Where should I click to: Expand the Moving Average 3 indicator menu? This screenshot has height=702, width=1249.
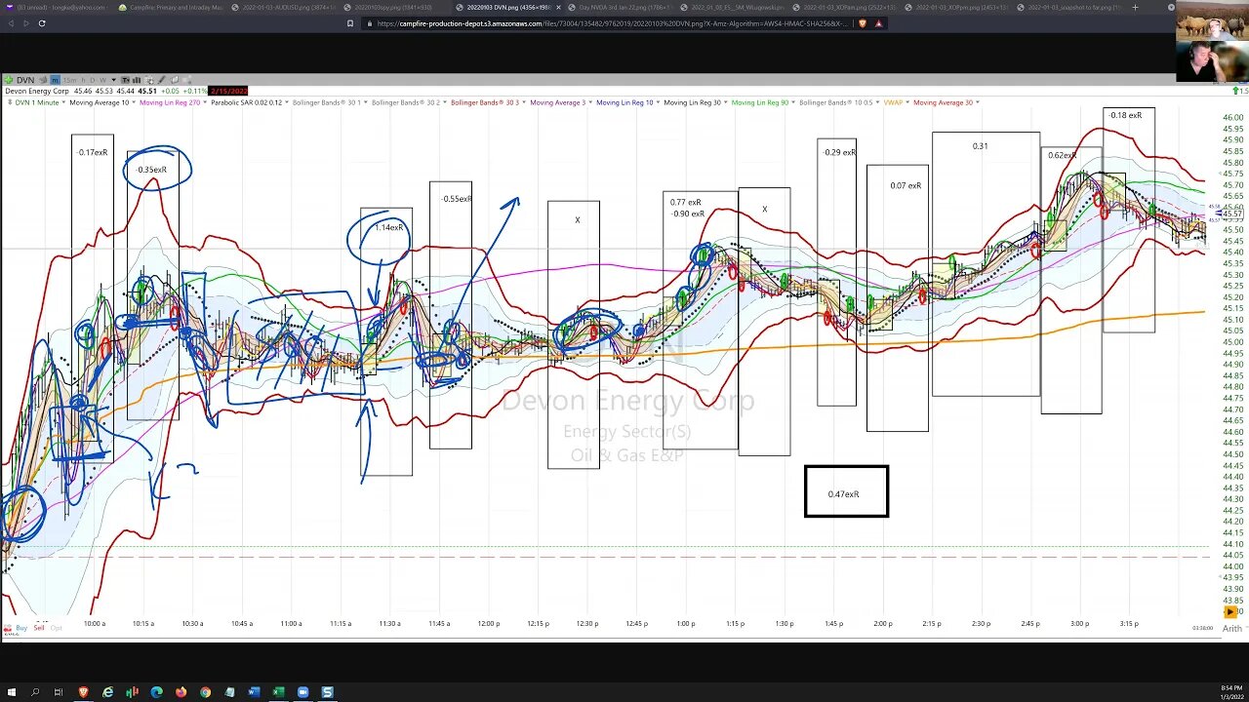[590, 102]
